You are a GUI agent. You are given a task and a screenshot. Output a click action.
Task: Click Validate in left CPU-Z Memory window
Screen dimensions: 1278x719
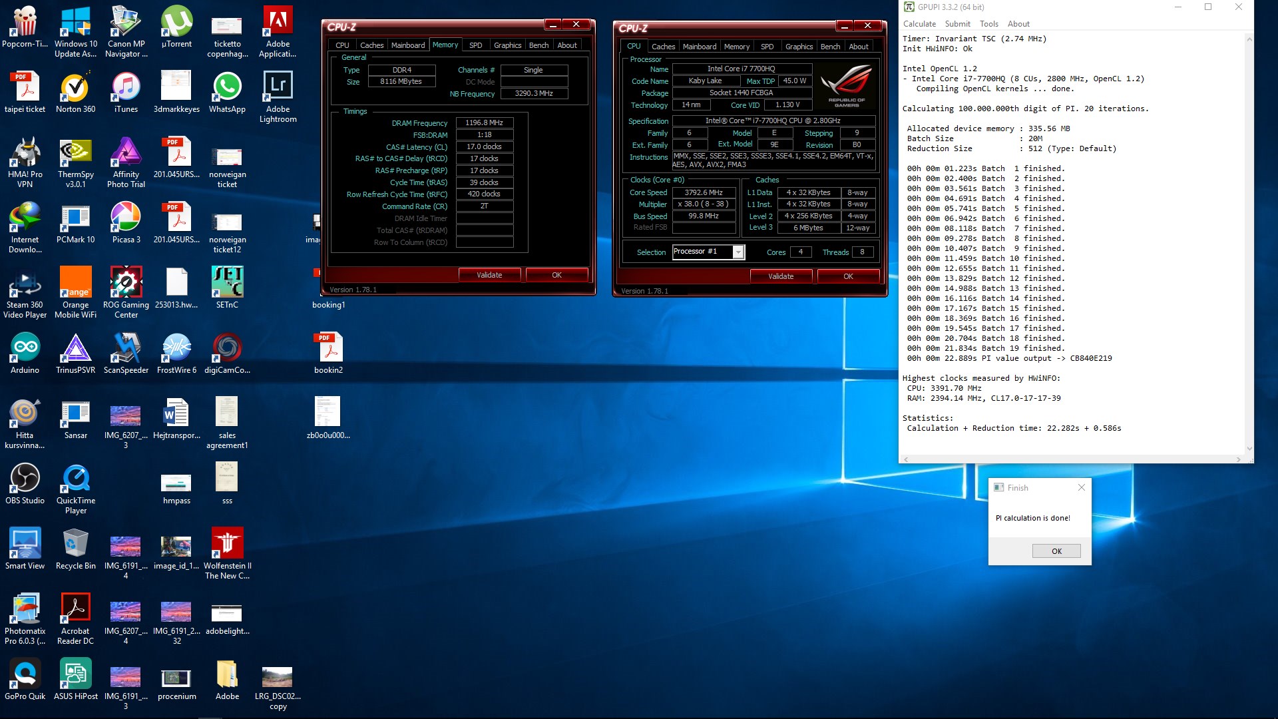tap(489, 275)
